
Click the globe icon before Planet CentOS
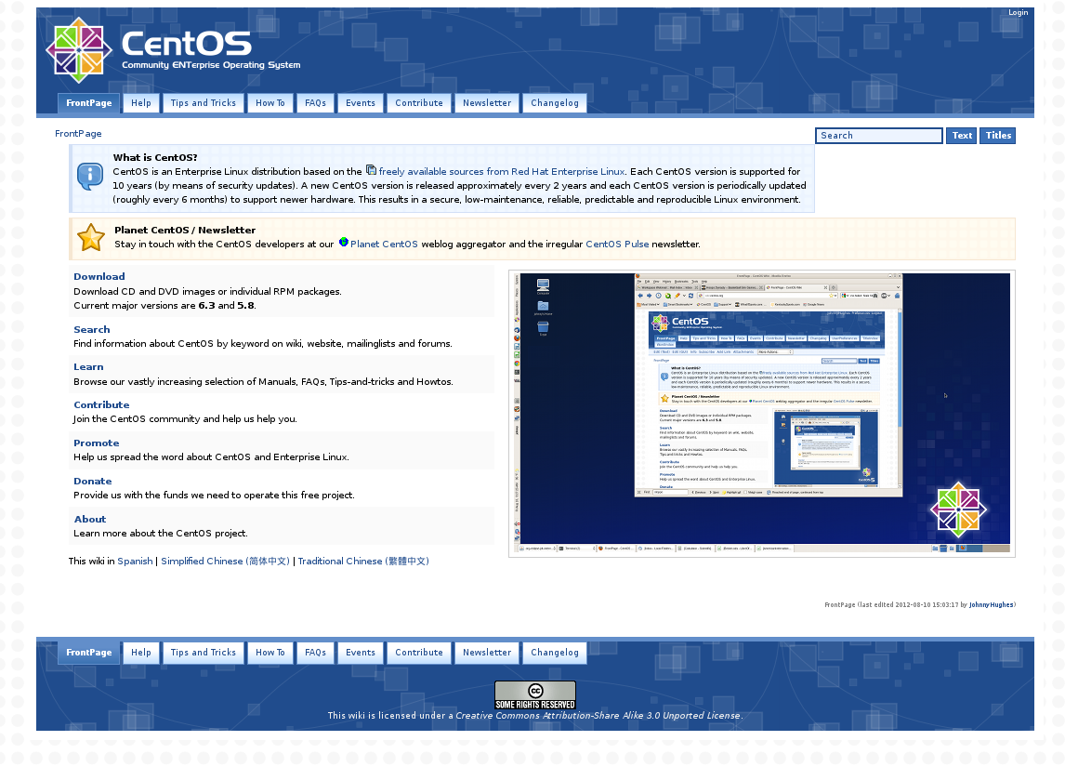[x=343, y=243]
